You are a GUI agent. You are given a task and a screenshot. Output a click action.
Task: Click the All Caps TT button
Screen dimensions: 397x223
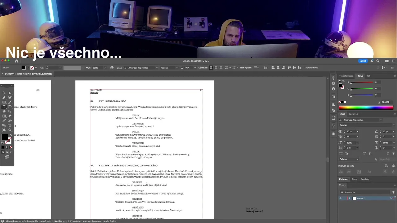pos(341,154)
